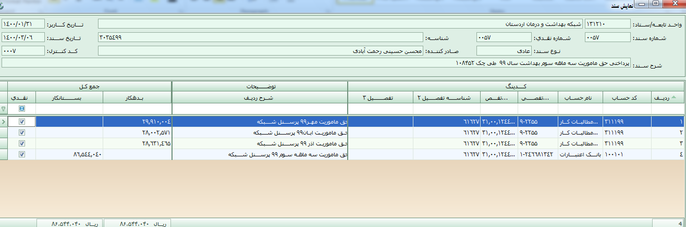Select row number ۱ in ردیف column

tap(667, 122)
